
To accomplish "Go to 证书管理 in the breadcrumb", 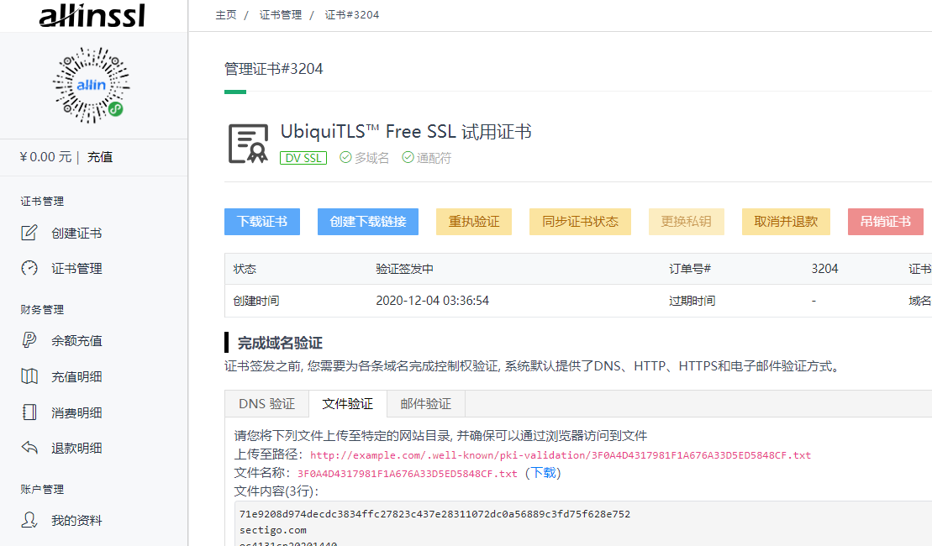I will point(281,15).
